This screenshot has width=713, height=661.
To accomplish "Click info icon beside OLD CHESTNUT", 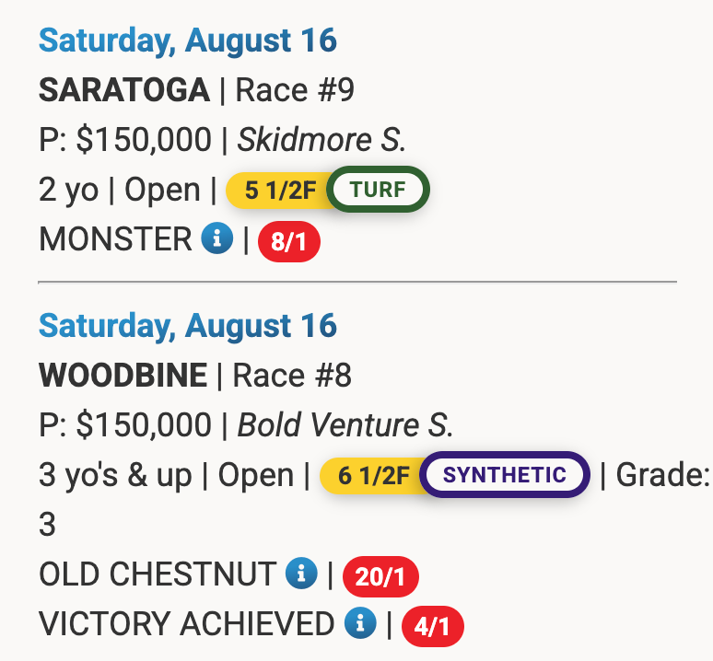I will 301,574.
